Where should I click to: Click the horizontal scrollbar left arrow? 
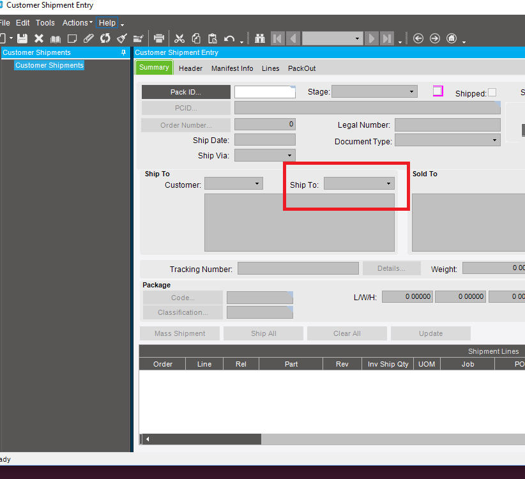coord(147,439)
